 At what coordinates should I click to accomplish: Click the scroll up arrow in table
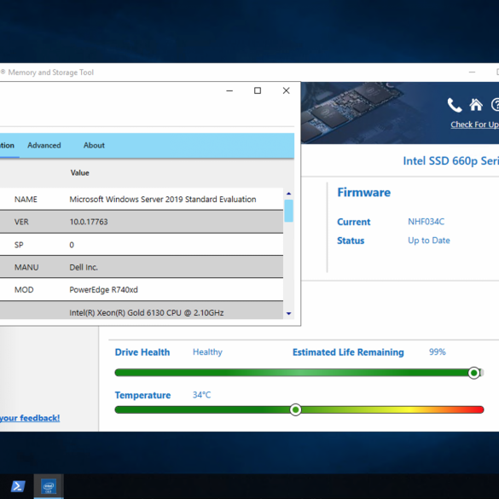(x=288, y=194)
